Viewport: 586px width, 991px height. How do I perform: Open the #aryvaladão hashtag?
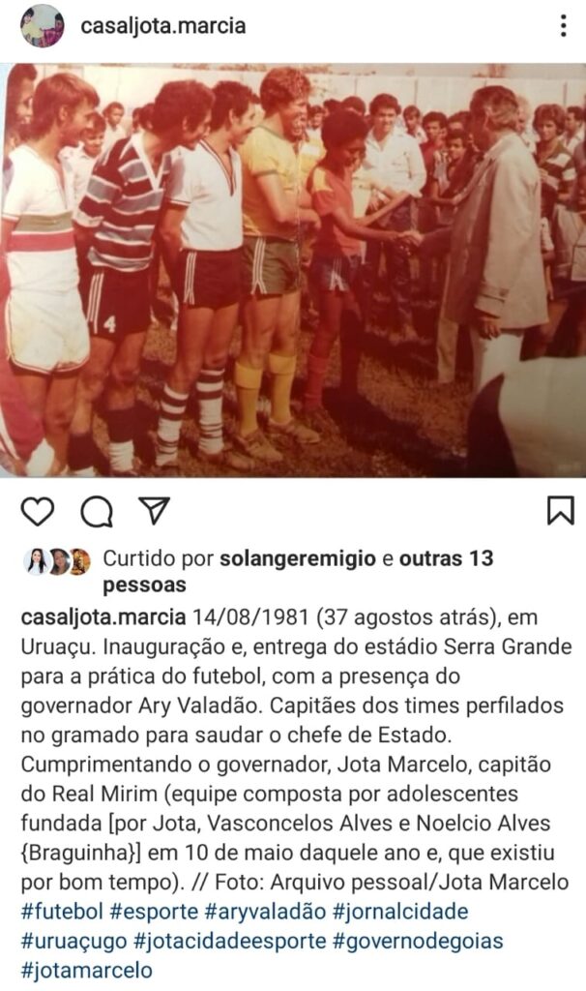click(x=265, y=912)
